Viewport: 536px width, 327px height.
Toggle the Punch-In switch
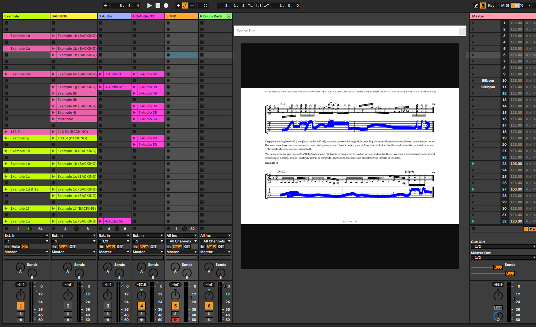coord(250,5)
